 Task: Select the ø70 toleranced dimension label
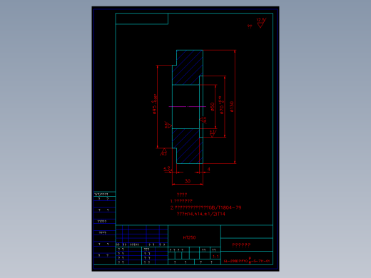tap(221, 105)
